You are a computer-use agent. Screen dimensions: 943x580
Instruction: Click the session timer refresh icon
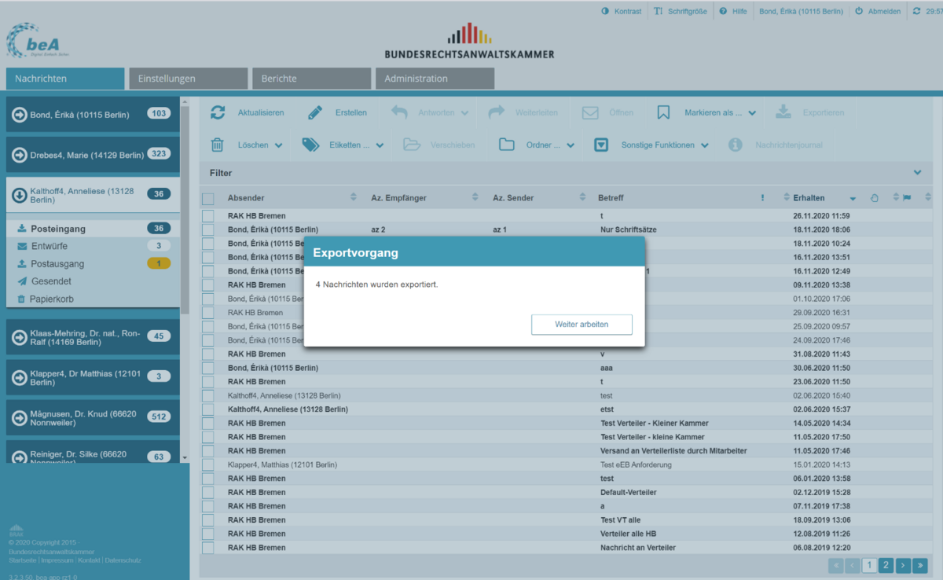tap(917, 11)
